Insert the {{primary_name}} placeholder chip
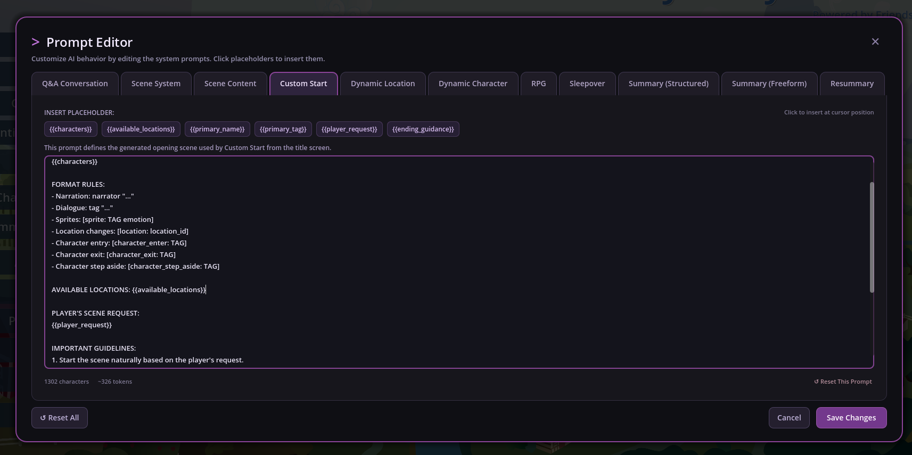Screen dimensions: 912x455 (x=217, y=129)
